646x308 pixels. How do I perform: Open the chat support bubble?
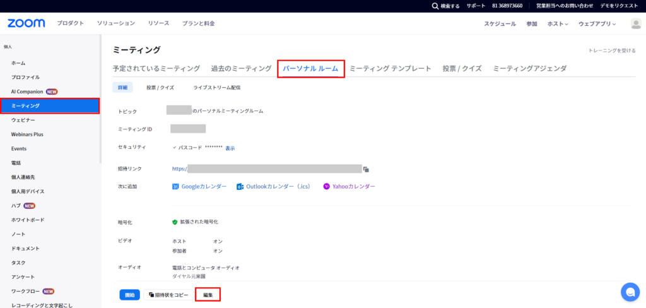click(x=630, y=292)
